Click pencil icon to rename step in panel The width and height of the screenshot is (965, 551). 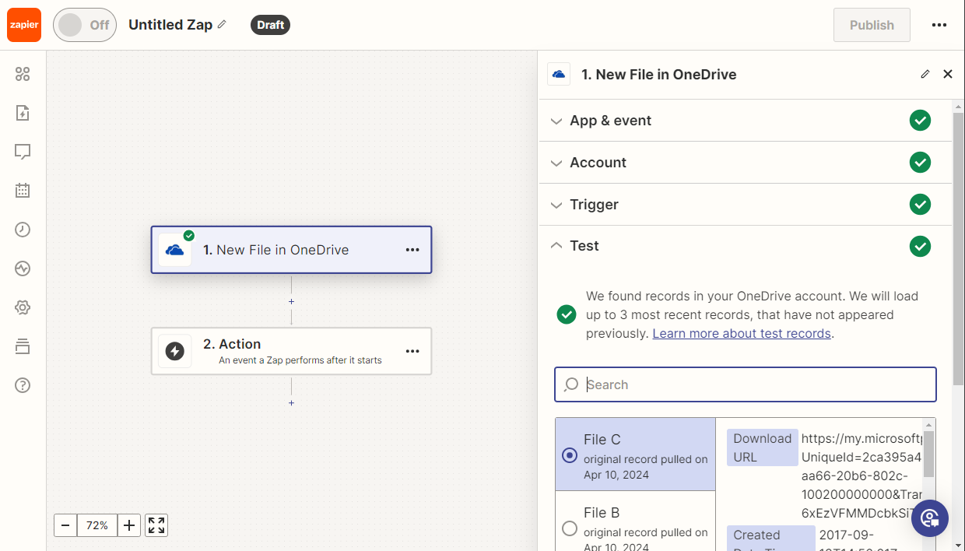(x=925, y=75)
